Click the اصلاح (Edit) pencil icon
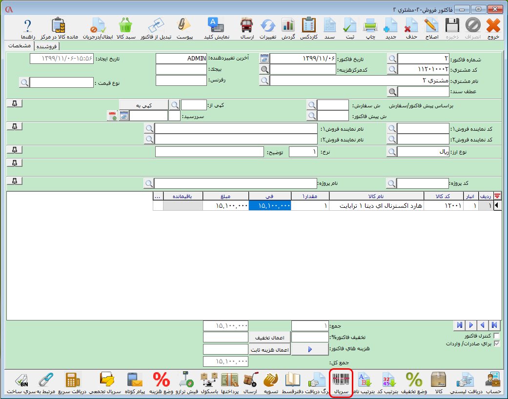The height and width of the screenshot is (399, 508). (431, 28)
